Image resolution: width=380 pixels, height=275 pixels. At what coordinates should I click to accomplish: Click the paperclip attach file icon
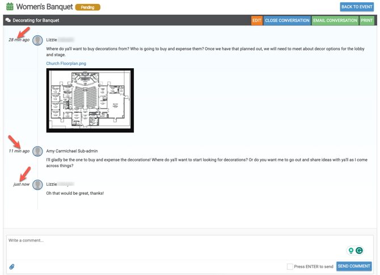pos(12,266)
